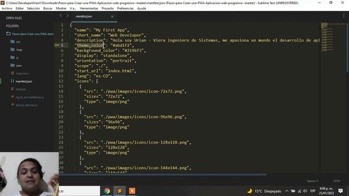The width and height of the screenshot is (349, 196).
Task: Switch the ESP keyboard language
Action: click(x=312, y=191)
